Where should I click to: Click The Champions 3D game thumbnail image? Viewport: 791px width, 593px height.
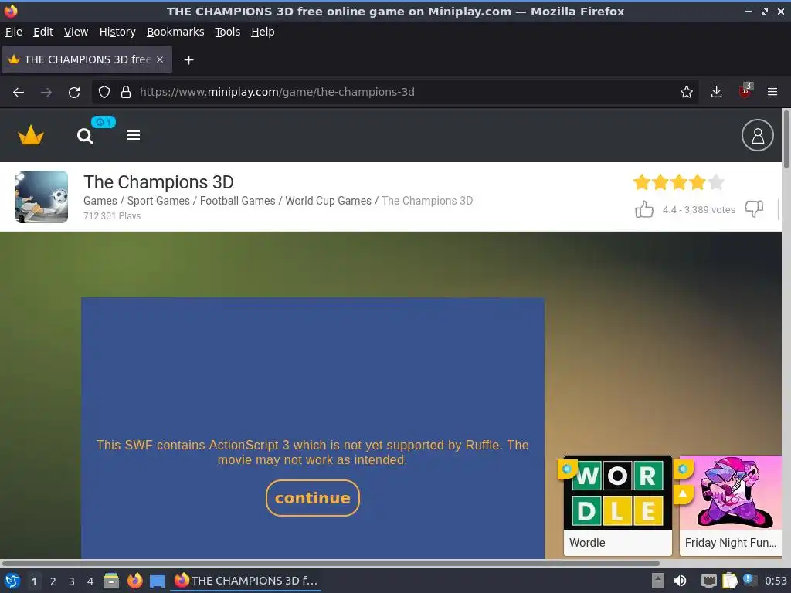42,197
